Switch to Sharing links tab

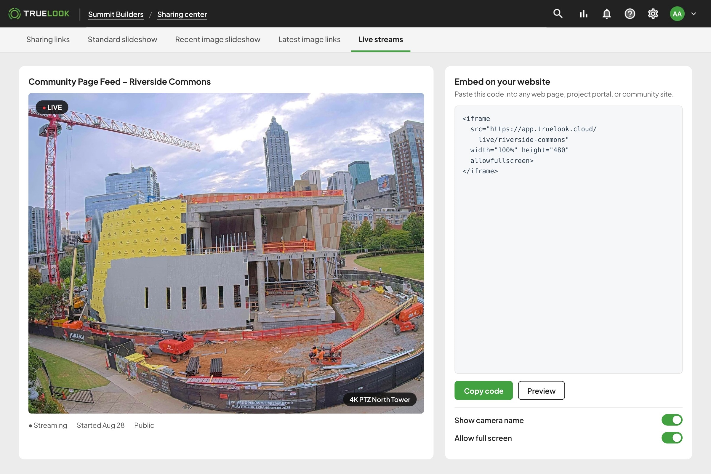tap(48, 39)
